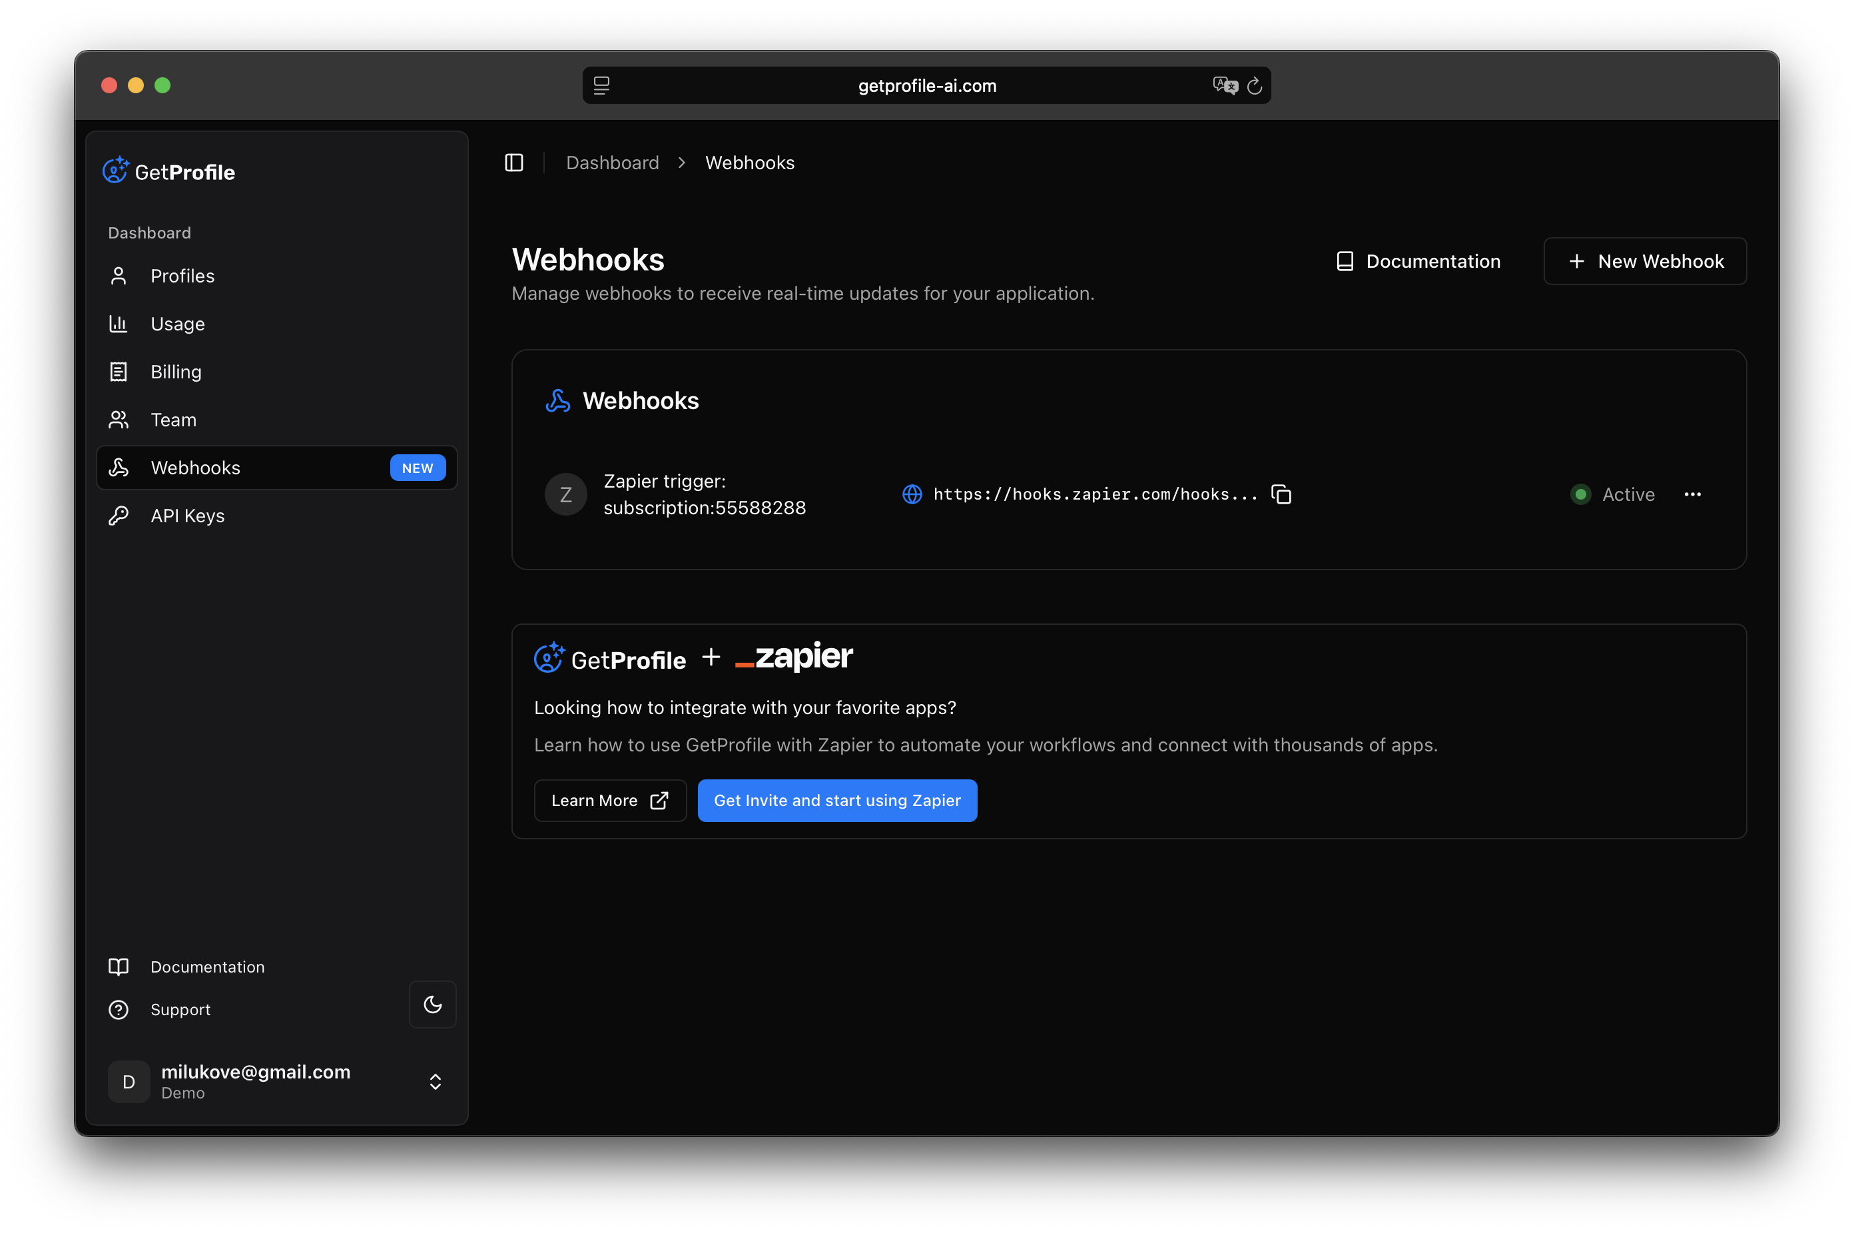This screenshot has height=1235, width=1854.
Task: Click Get Invite and start using Zapier
Action: tap(837, 800)
